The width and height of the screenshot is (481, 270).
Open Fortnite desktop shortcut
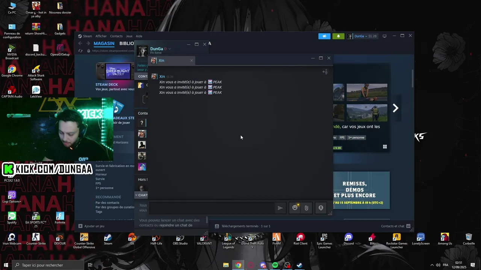point(60,217)
